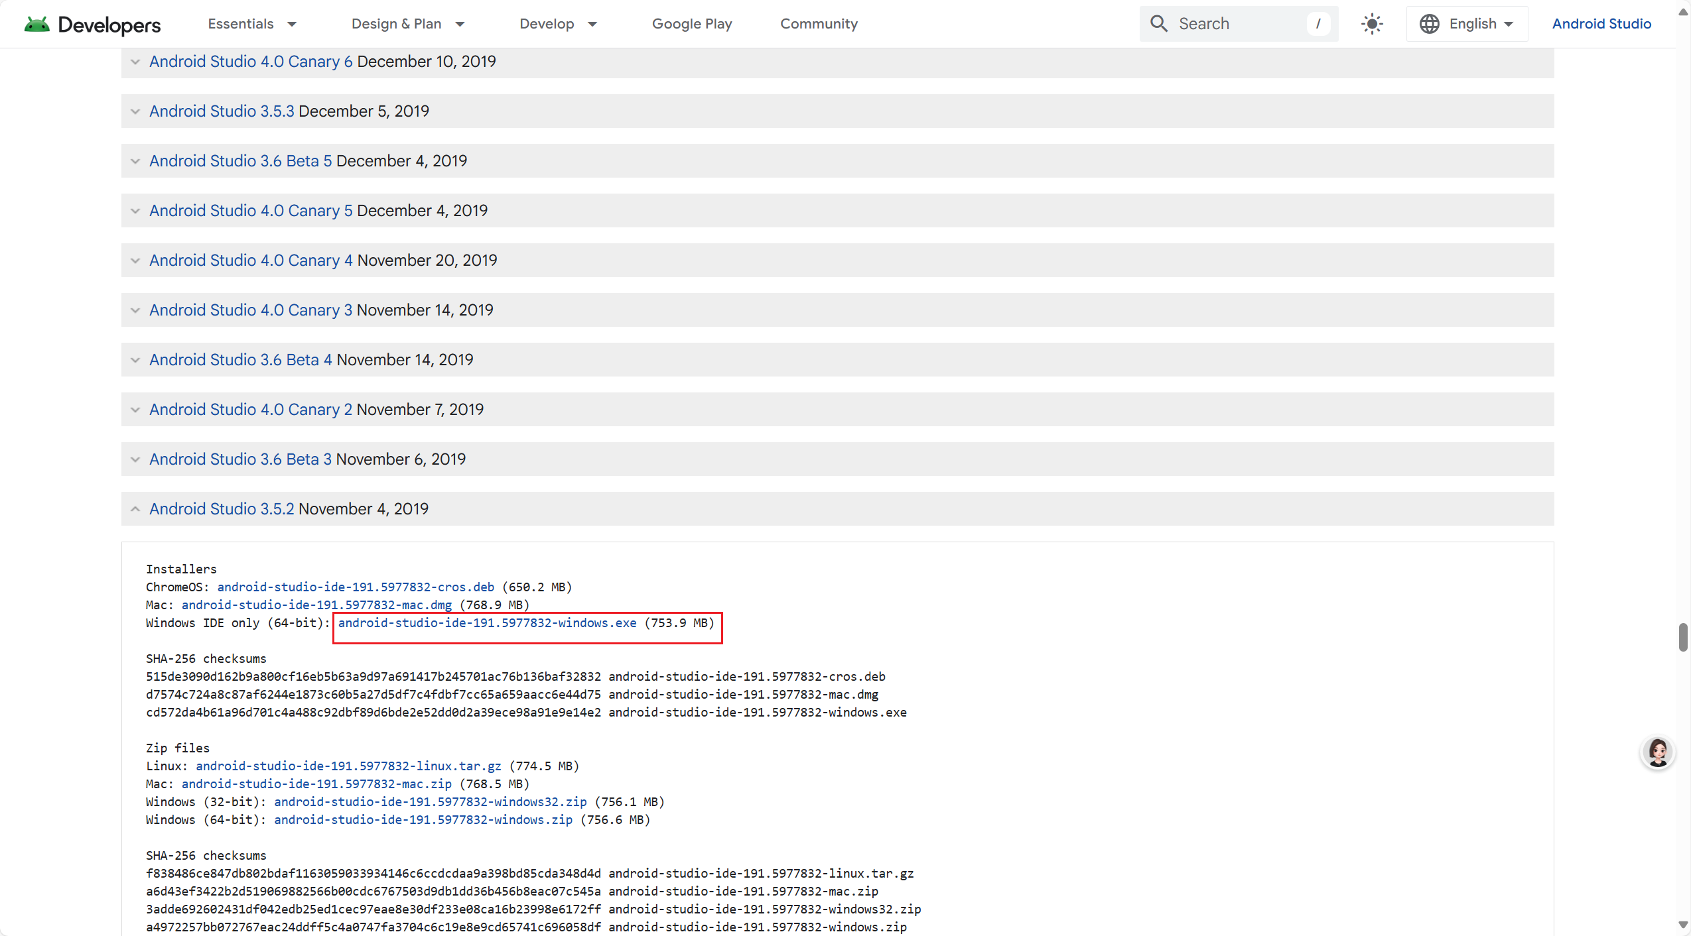Open Android Studio 4.0 Canary 5 title link
The image size is (1691, 936).
pyautogui.click(x=251, y=211)
